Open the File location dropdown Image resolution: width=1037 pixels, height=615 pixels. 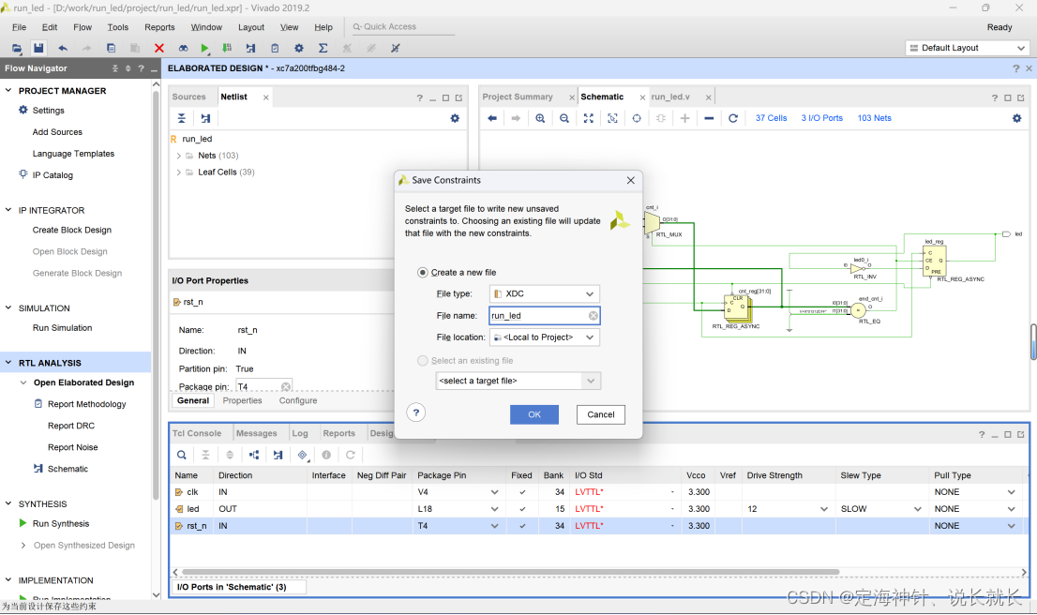tap(545, 337)
